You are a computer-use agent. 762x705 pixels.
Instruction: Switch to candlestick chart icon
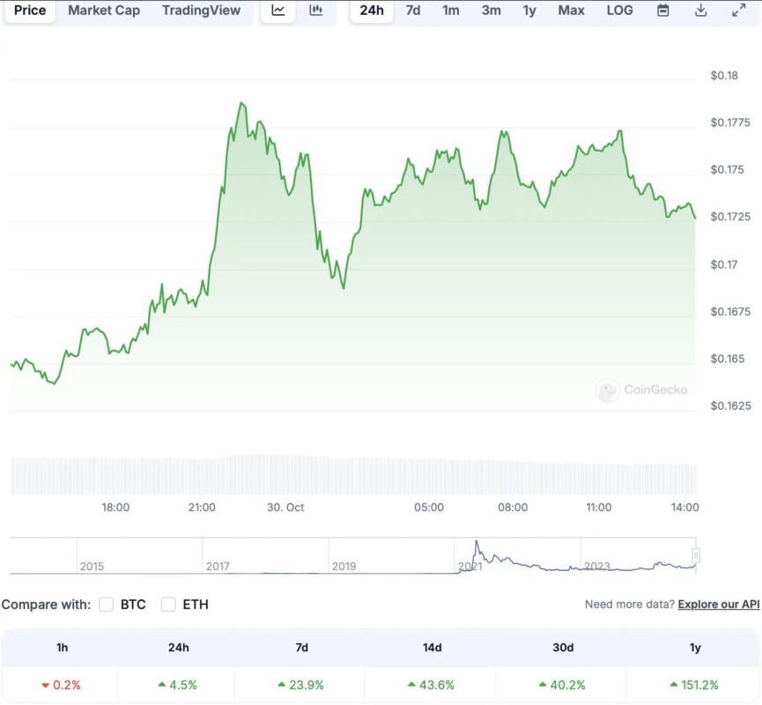[316, 11]
